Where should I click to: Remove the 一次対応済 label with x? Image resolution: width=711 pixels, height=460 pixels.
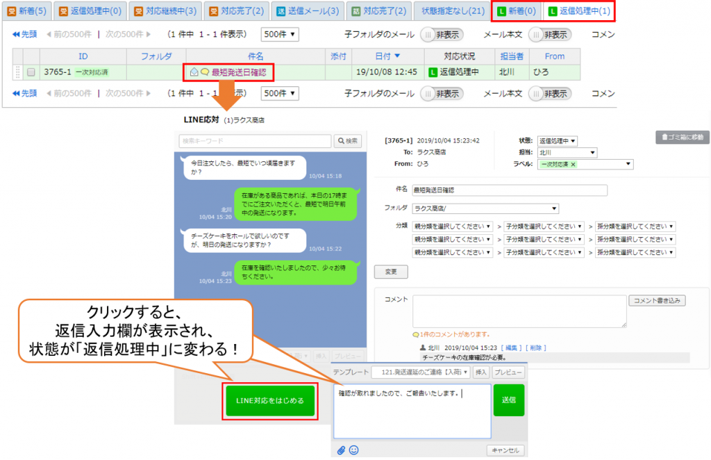tap(573, 165)
